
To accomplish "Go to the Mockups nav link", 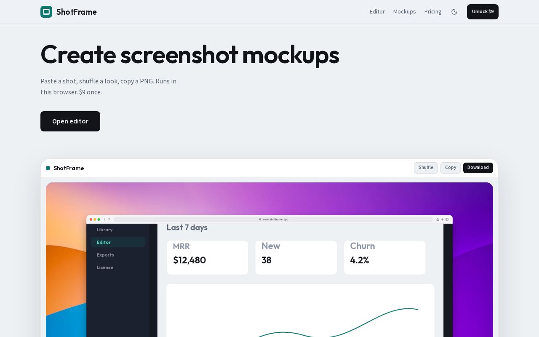I will click(405, 12).
